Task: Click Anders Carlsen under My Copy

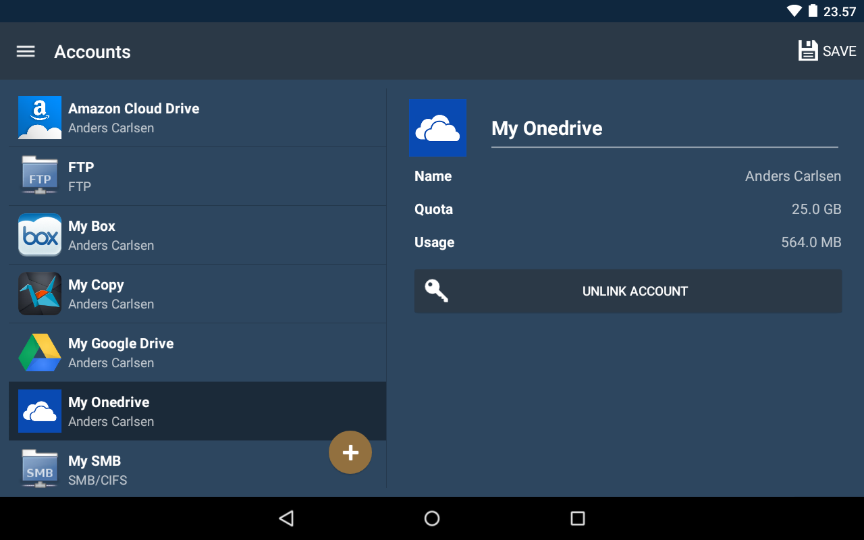Action: coord(111,304)
